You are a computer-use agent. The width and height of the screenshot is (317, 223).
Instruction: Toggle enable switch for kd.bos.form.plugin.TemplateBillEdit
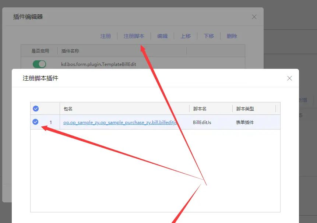pos(39,64)
